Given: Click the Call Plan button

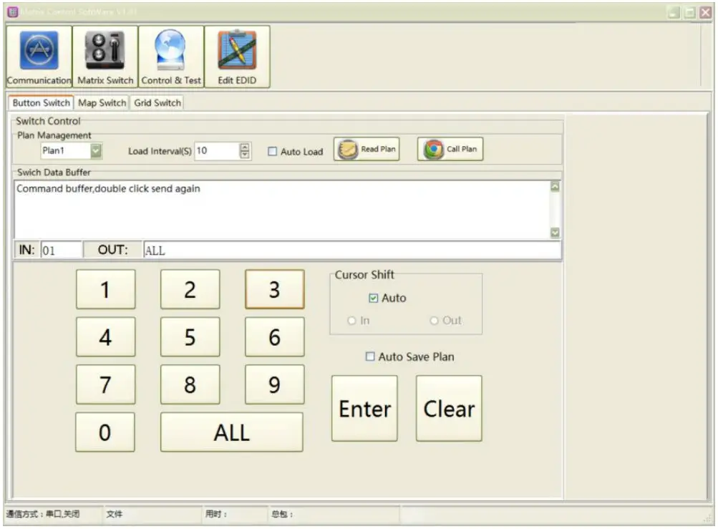Looking at the screenshot, I should pos(450,150).
